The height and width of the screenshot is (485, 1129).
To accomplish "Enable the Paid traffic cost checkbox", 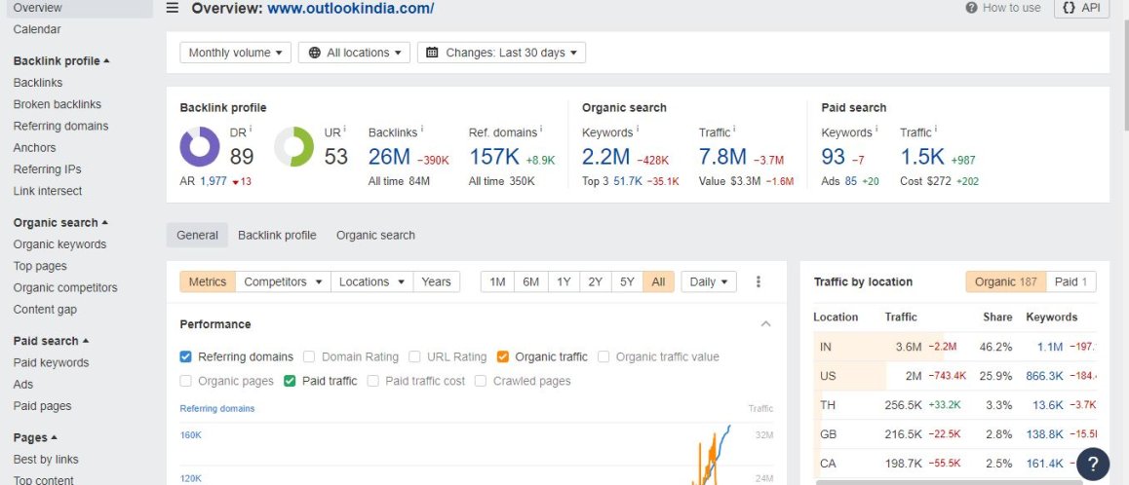I will point(373,382).
